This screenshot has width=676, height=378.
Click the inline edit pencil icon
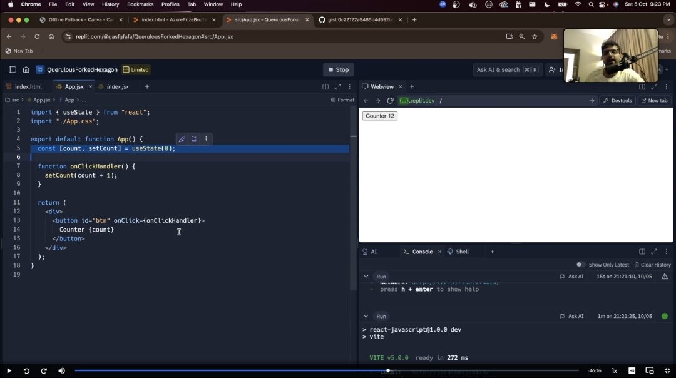182,139
